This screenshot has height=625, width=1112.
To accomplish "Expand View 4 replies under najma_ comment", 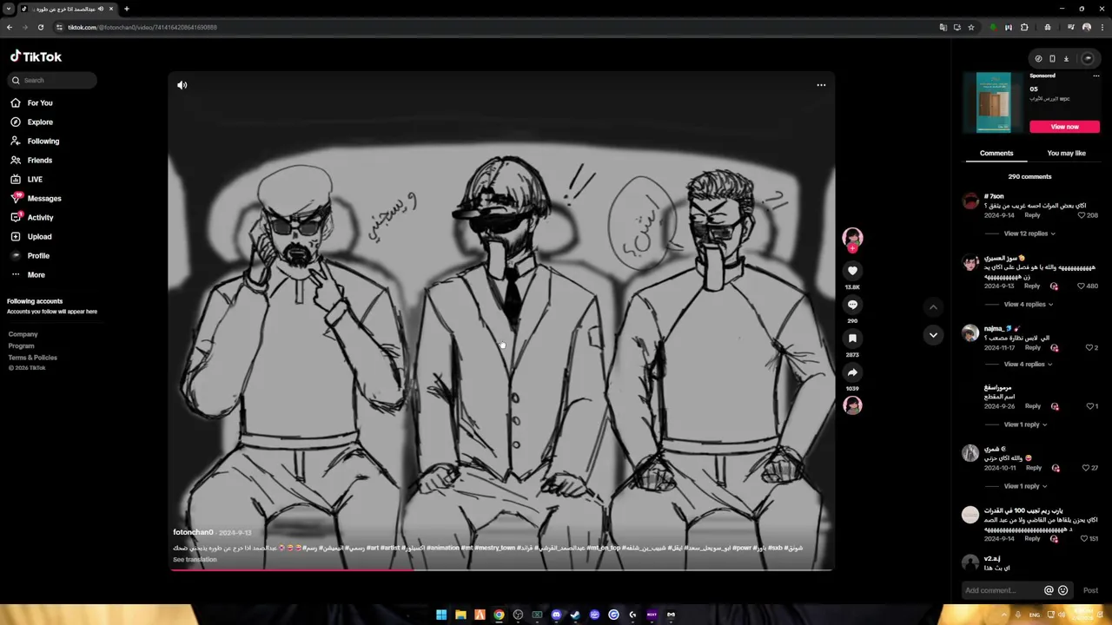I will pyautogui.click(x=1028, y=365).
